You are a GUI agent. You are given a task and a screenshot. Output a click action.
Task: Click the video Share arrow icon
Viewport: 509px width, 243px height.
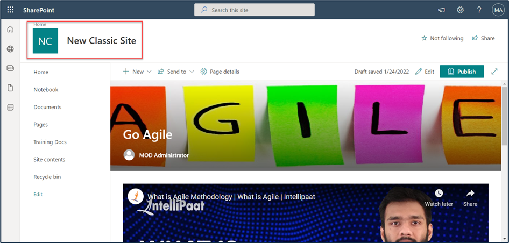click(x=470, y=194)
